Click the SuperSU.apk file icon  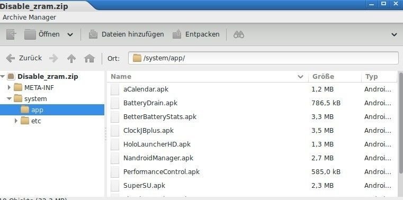115,185
